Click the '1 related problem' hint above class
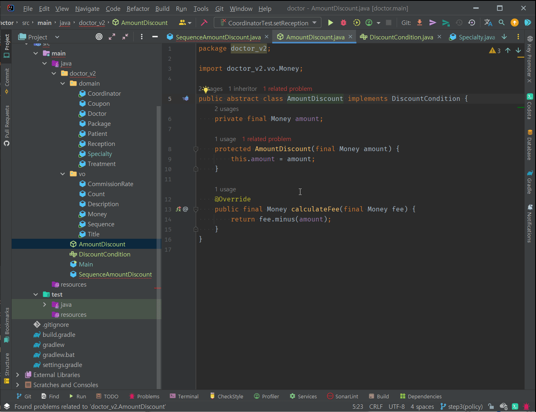This screenshot has height=412, width=536. click(288, 89)
